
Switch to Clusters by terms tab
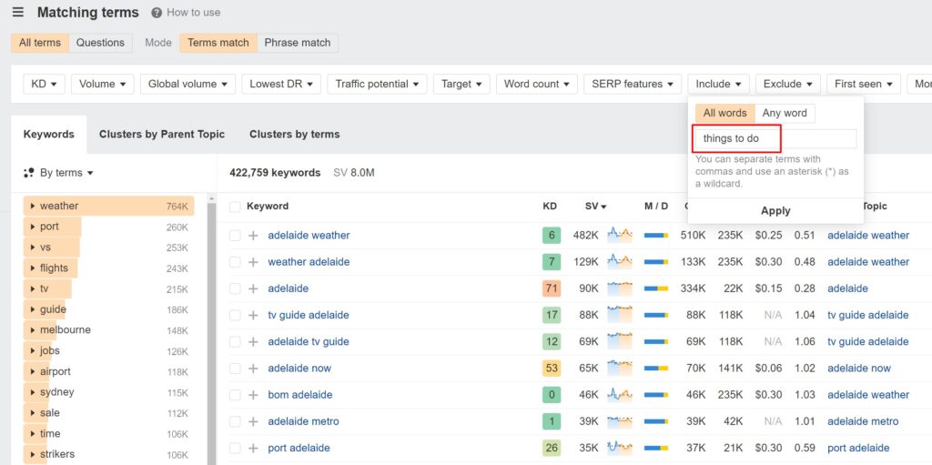(x=294, y=135)
